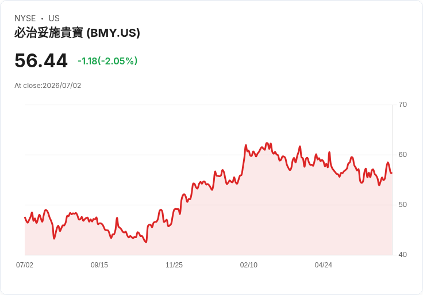Image resolution: width=423 pixels, height=295 pixels.
Task: Click the 40 y-axis price label
Action: 402,255
